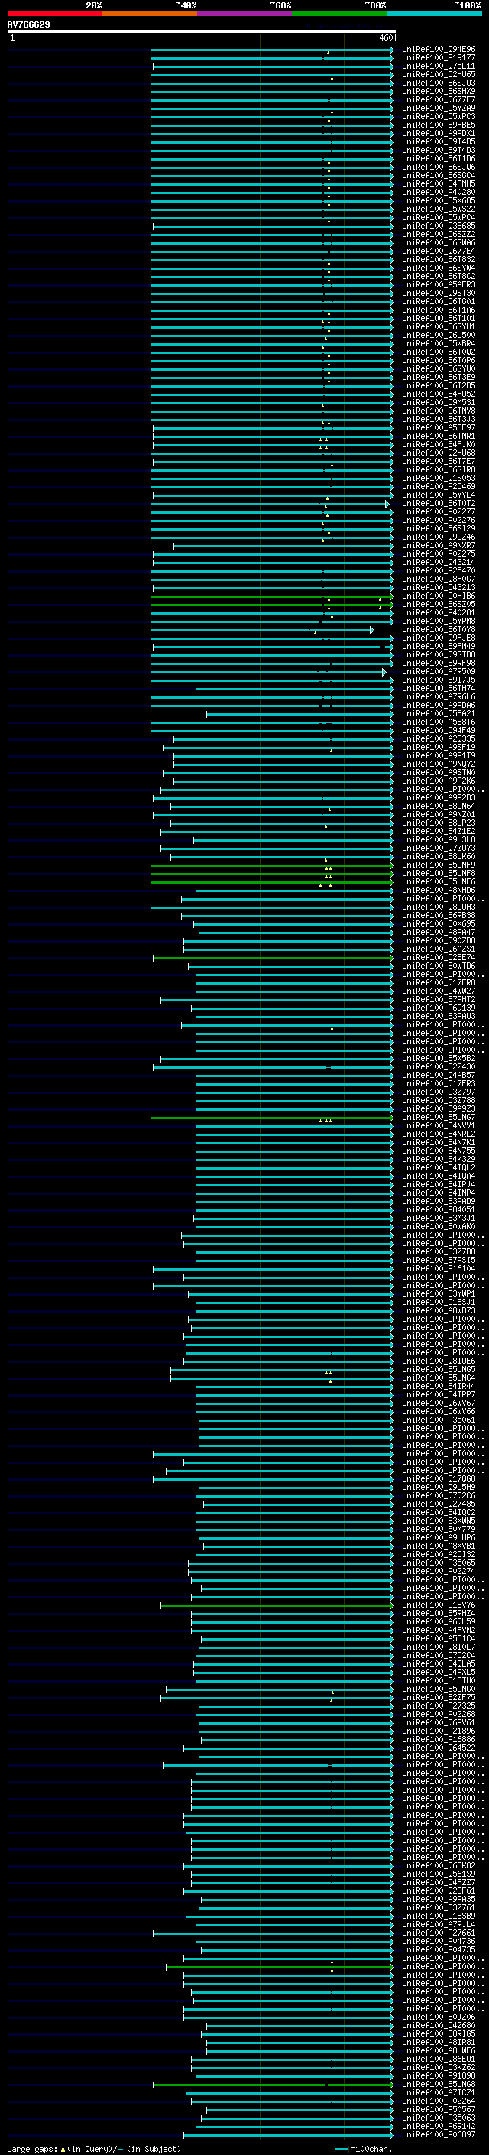Select hit label UniRef100_B8LP23
The width and height of the screenshot is (489, 2155).
pyautogui.click(x=439, y=823)
